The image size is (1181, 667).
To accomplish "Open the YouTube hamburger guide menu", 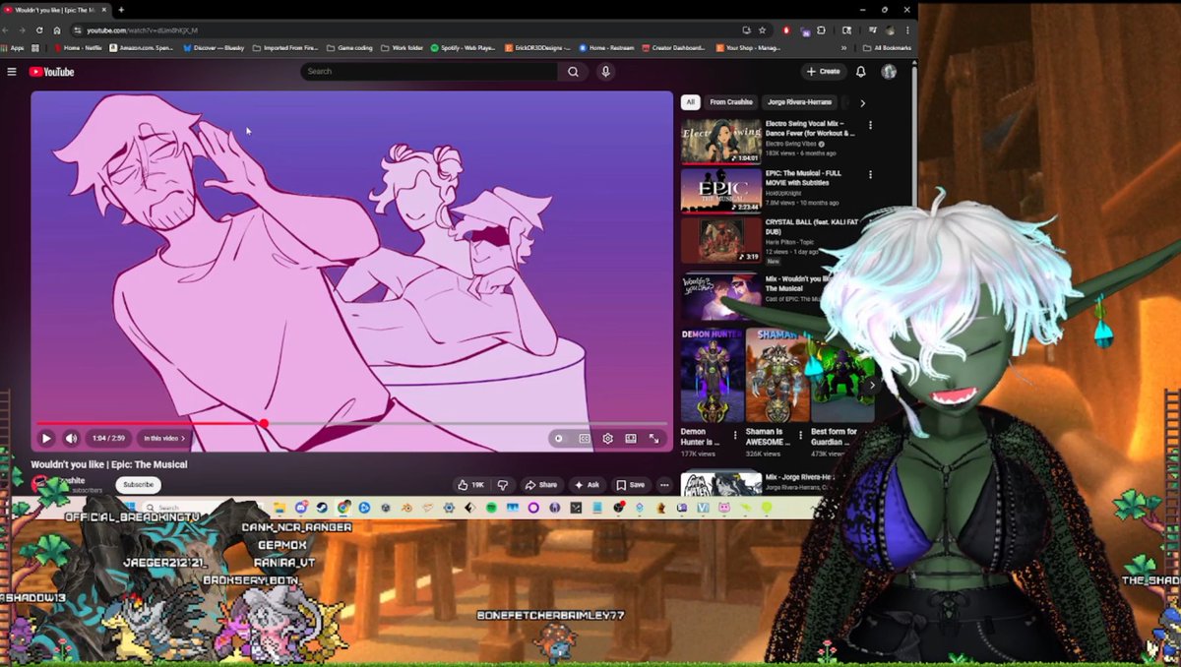I will pos(12,72).
